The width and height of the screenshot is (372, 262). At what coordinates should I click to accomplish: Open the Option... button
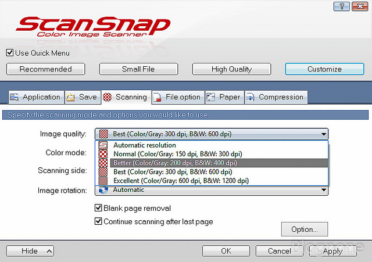pyautogui.click(x=305, y=229)
